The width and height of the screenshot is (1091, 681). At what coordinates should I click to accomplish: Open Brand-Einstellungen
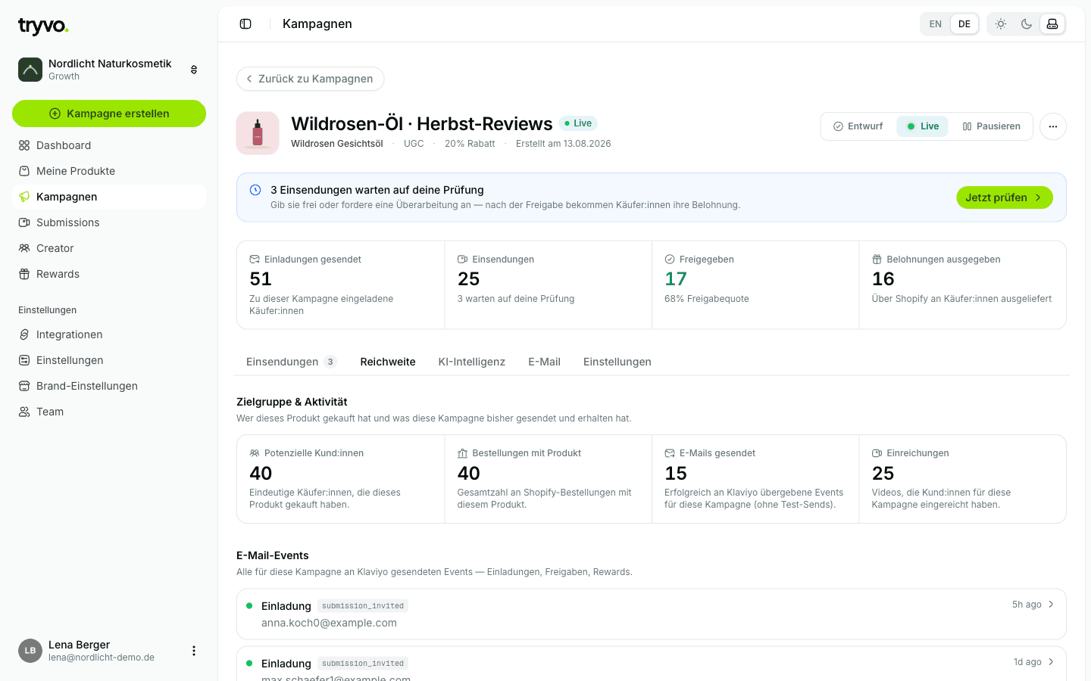point(109,386)
